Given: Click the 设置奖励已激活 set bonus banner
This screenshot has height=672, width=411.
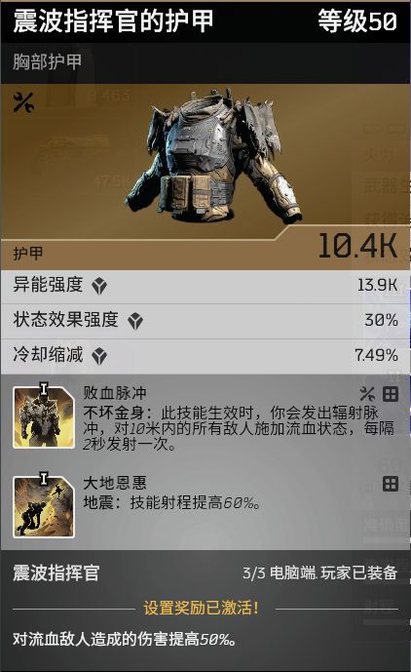Looking at the screenshot, I should click(202, 608).
